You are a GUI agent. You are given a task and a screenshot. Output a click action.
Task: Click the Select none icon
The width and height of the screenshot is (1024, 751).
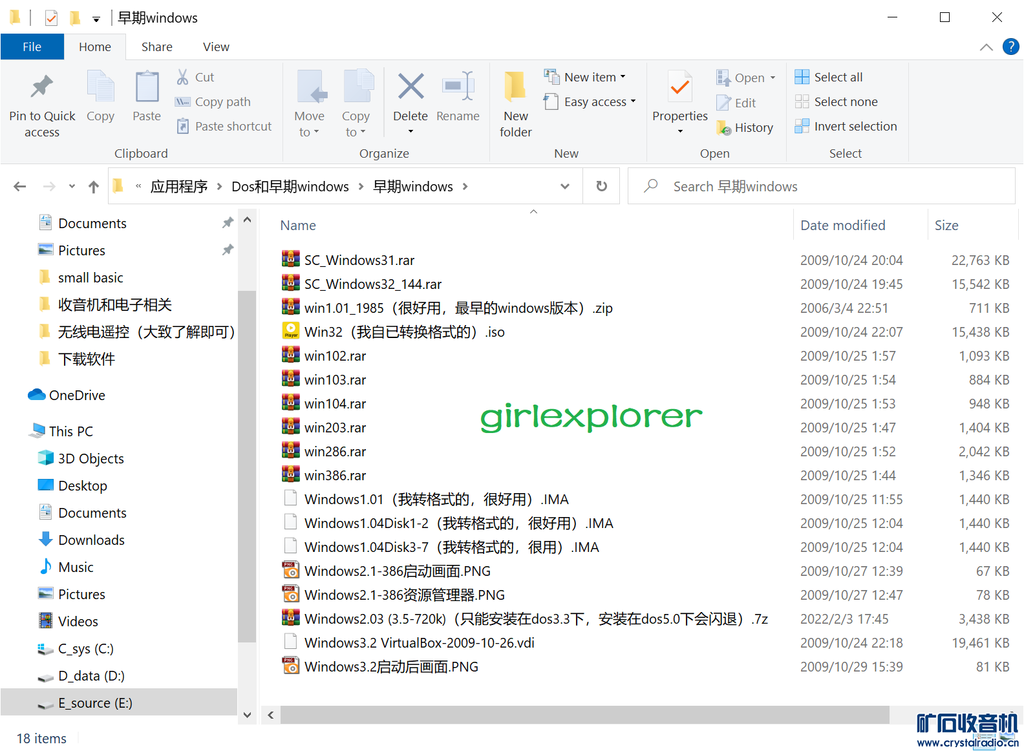click(802, 101)
